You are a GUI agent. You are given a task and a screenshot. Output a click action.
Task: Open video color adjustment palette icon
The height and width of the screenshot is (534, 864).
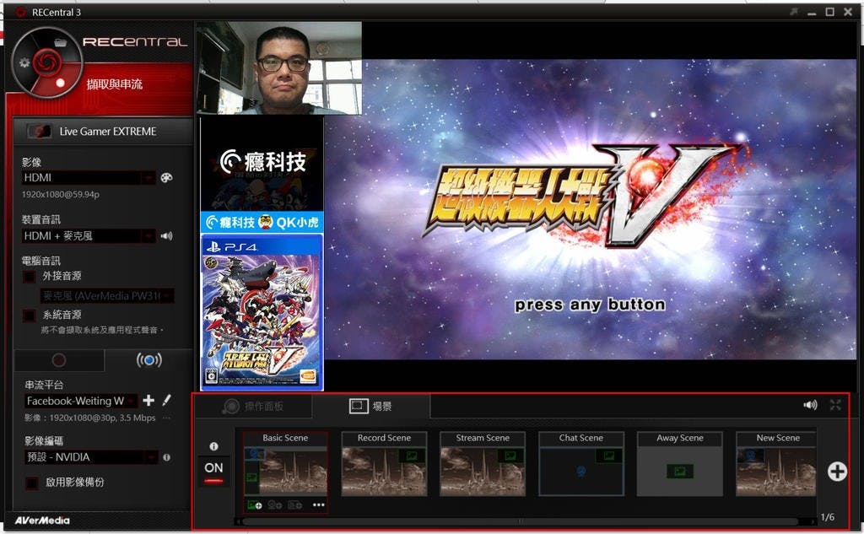(x=166, y=177)
